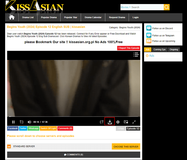The image size is (187, 160).
Task: Open Follow us on Telegram link
Action: point(163,36)
